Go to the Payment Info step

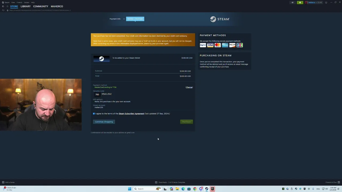pos(115,19)
